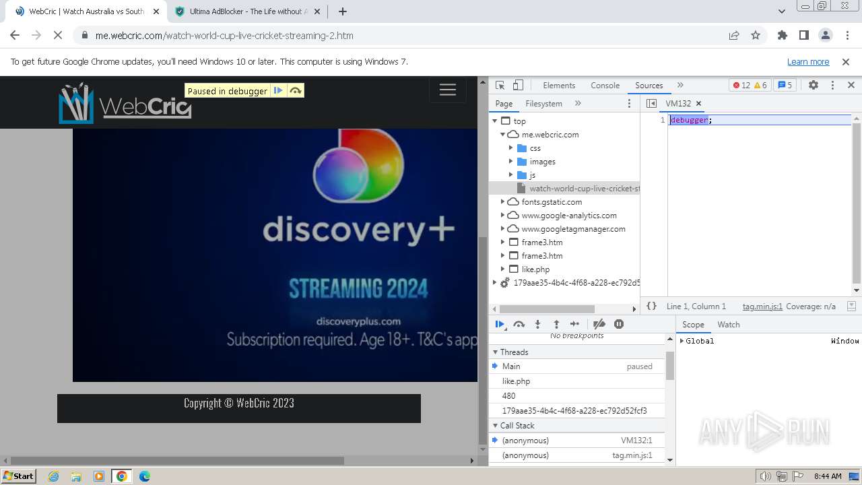This screenshot has width=862, height=485.
Task: Open the Windows Start menu
Action: click(18, 476)
